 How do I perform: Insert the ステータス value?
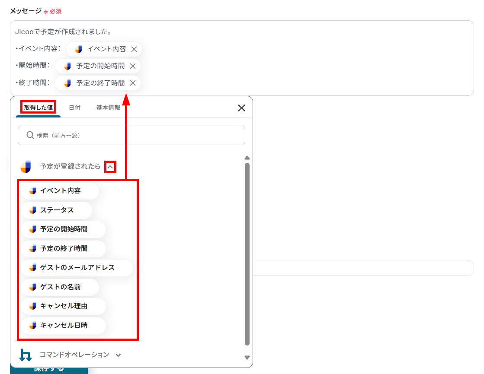click(57, 210)
